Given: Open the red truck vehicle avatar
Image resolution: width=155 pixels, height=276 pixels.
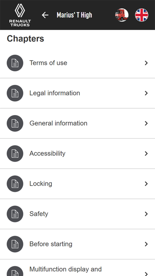Looking at the screenshot, I should (122, 15).
